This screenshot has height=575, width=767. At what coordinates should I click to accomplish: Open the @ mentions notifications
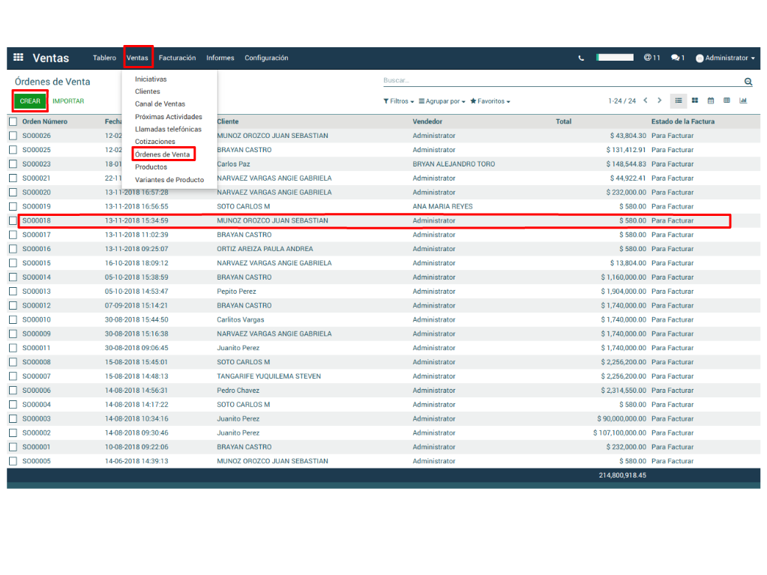click(x=652, y=58)
